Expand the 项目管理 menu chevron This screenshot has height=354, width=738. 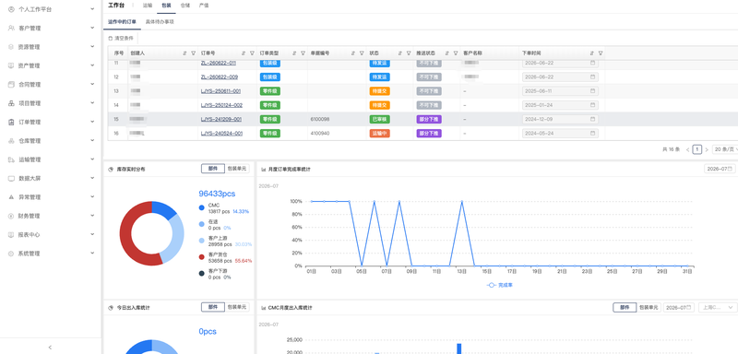point(92,103)
